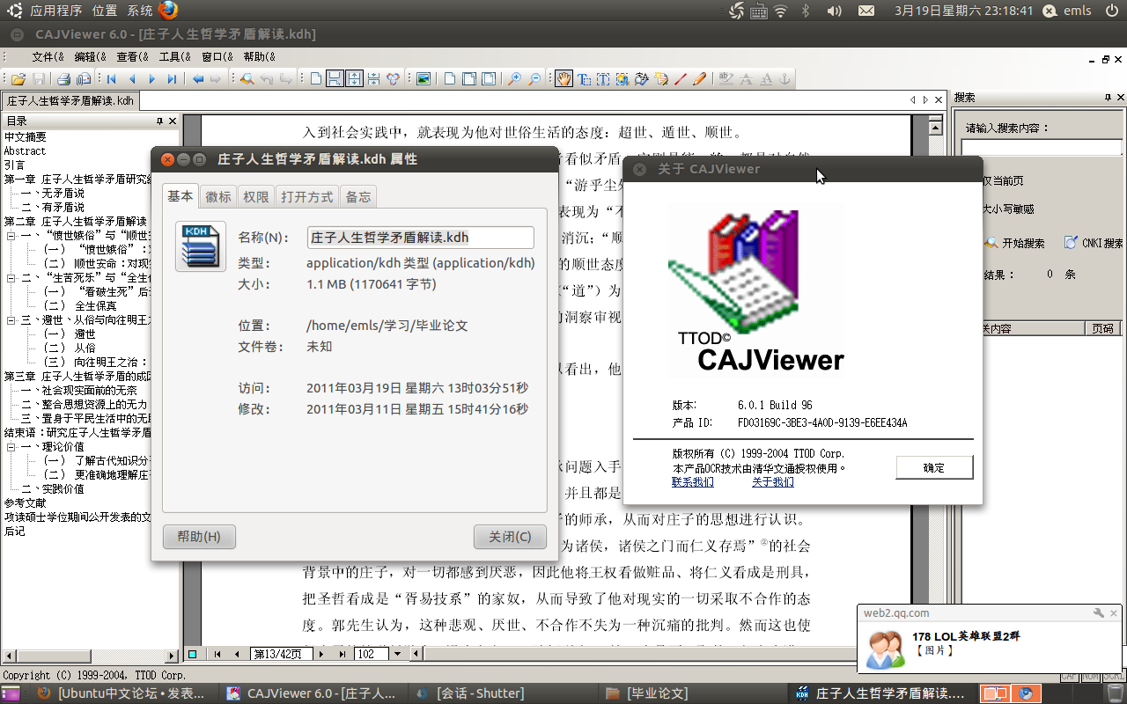Select 中文摘要 in the outline
Screen dimensions: 1127x704
point(26,137)
